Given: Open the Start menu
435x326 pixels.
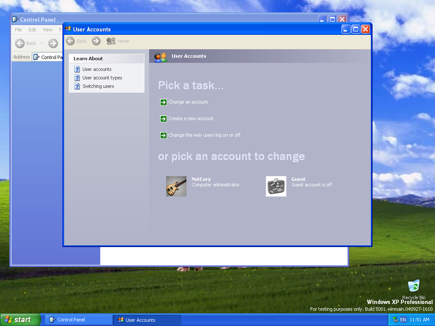Looking at the screenshot, I should click(20, 320).
